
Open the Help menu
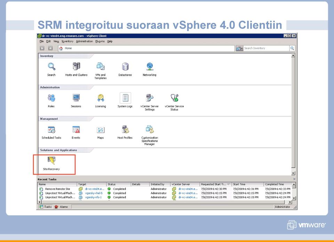tap(110, 41)
